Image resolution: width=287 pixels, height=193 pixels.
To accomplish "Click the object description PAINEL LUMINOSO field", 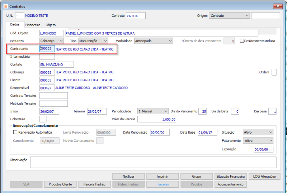I will tap(162, 33).
